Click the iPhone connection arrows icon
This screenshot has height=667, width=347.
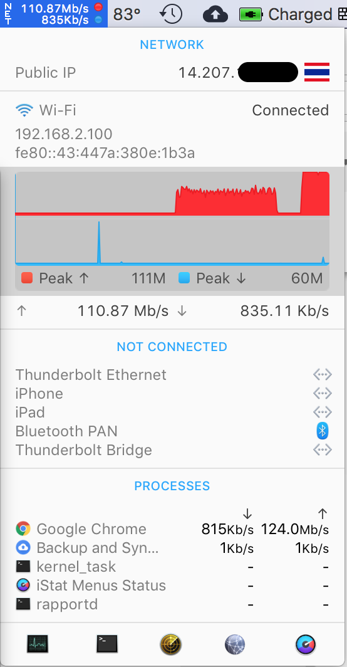tap(323, 394)
